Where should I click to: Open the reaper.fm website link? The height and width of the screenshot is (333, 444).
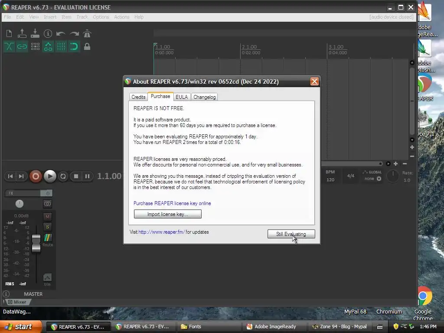162,232
